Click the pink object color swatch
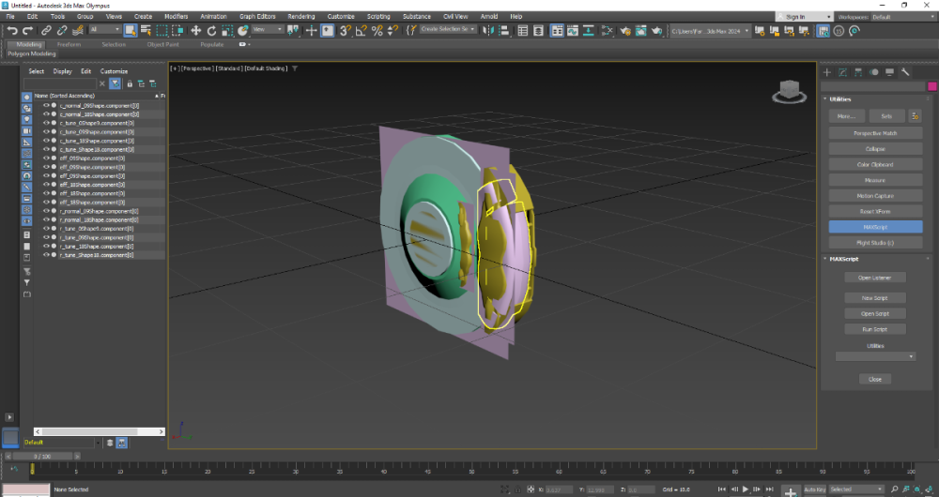This screenshot has width=939, height=497. pos(931,86)
